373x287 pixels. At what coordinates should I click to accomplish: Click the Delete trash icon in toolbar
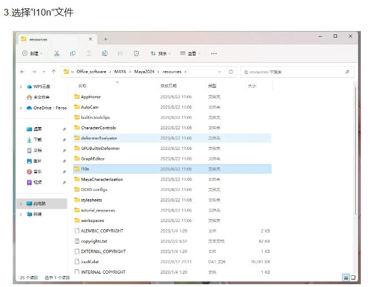[x=136, y=53]
